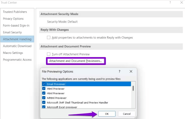Disable Microsoft 3MF Shell Thumbnail handler
185x119 pixels.
click(44, 102)
